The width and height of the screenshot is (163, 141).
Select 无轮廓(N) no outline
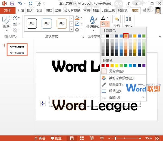(123, 71)
